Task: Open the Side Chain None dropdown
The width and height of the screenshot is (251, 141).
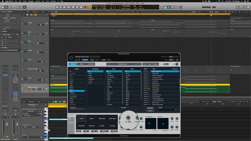Action: click(173, 57)
